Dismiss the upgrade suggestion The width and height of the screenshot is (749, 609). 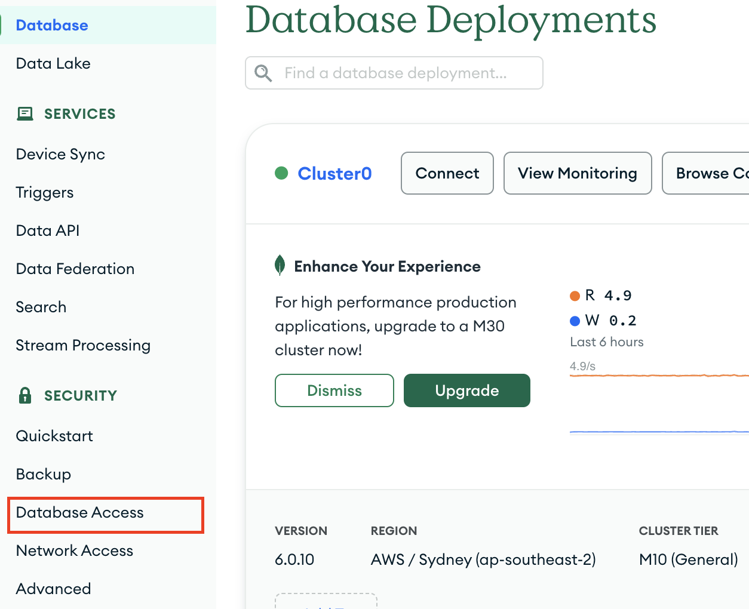click(x=334, y=390)
